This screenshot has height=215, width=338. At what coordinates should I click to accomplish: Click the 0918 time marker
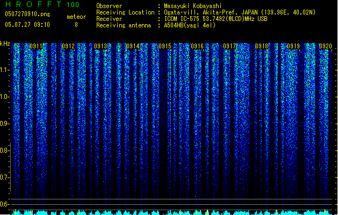[262, 46]
